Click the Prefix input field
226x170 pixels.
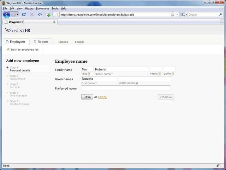[x=156, y=69]
